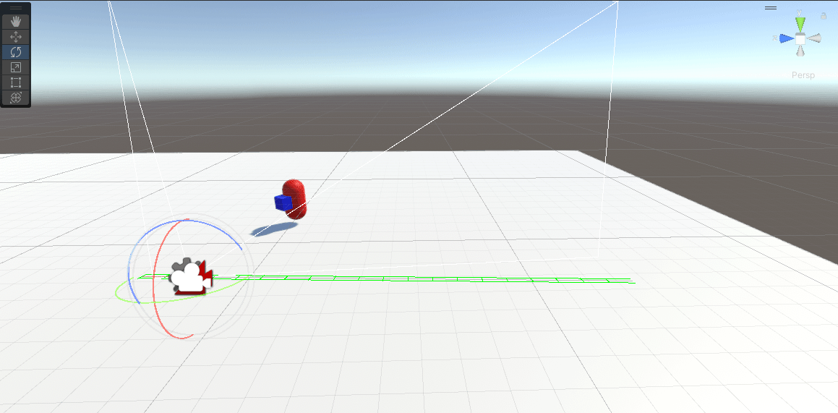Click the gray right-side cone on orientation gizmo
The width and height of the screenshot is (838, 413).
(814, 38)
